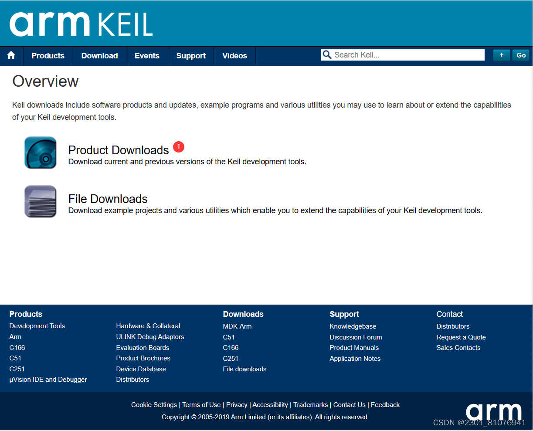Open µVision IDE and Debugger link
Viewport: 533px width, 431px height.
(48, 380)
